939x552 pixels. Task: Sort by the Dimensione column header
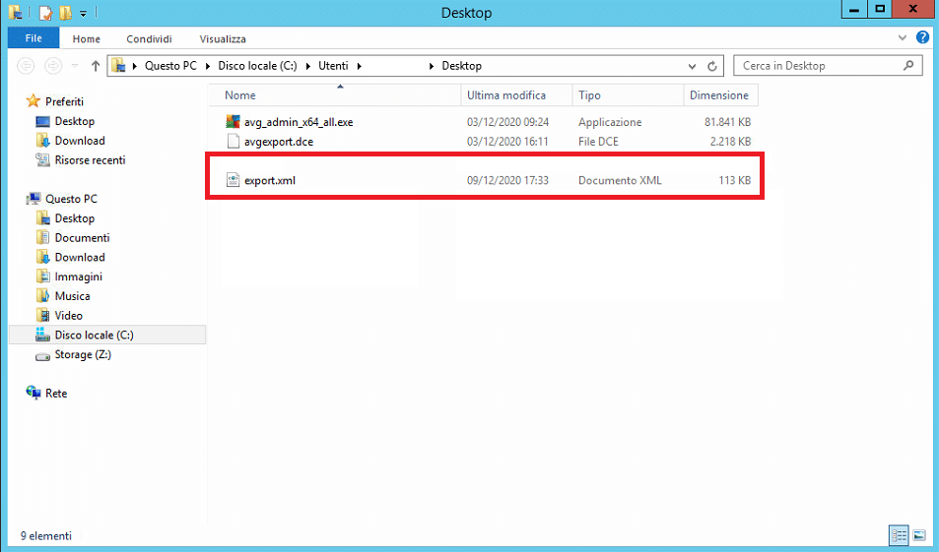click(x=720, y=95)
